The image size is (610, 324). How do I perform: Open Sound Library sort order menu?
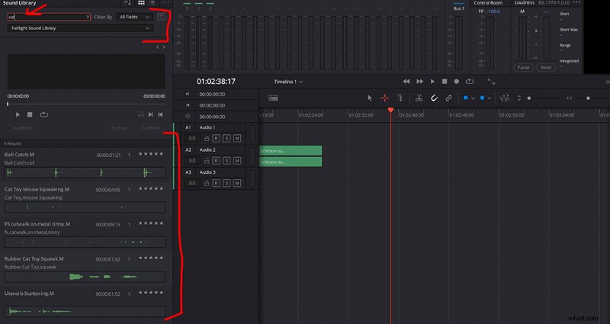coord(127,3)
